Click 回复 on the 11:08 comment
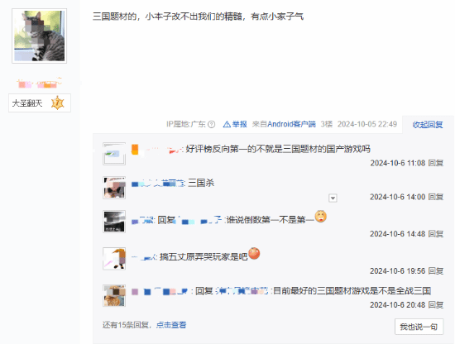This screenshot has height=344, width=455. (436, 163)
